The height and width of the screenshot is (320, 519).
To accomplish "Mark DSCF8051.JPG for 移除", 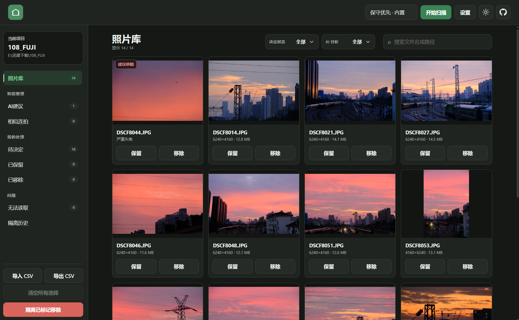I will tap(371, 266).
